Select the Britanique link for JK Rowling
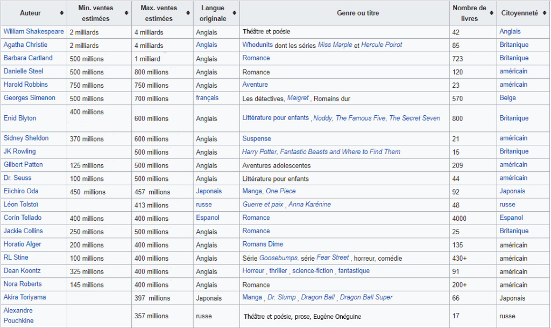Viewport: 551px width, 328px height. pos(514,152)
